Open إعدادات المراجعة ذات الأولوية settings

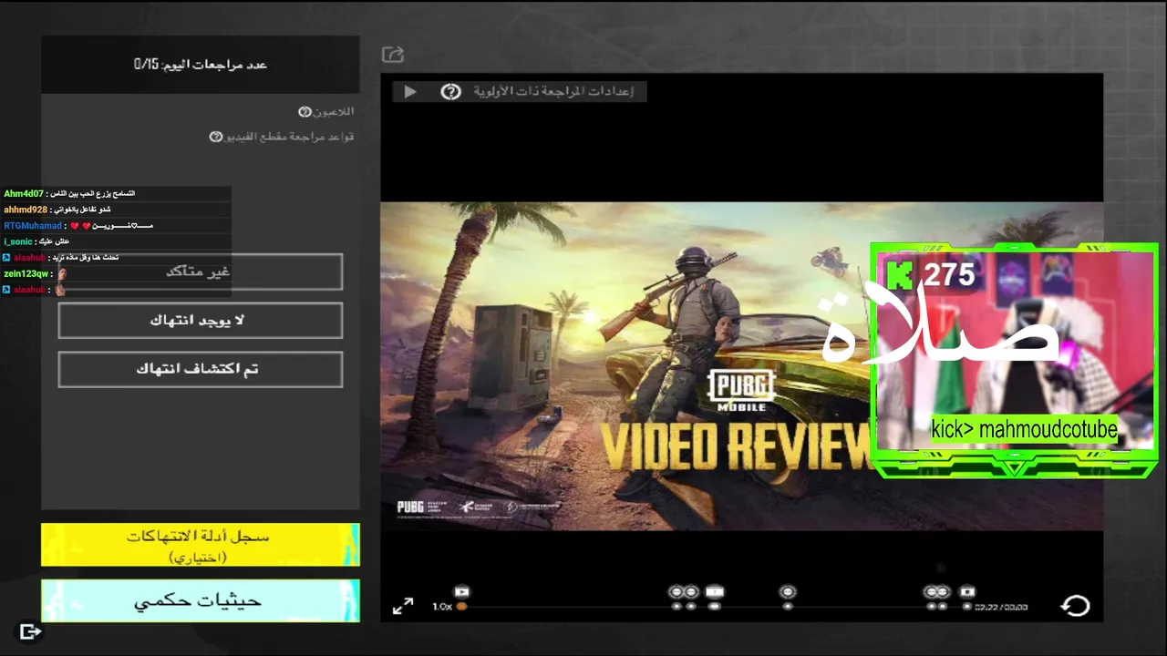(553, 91)
